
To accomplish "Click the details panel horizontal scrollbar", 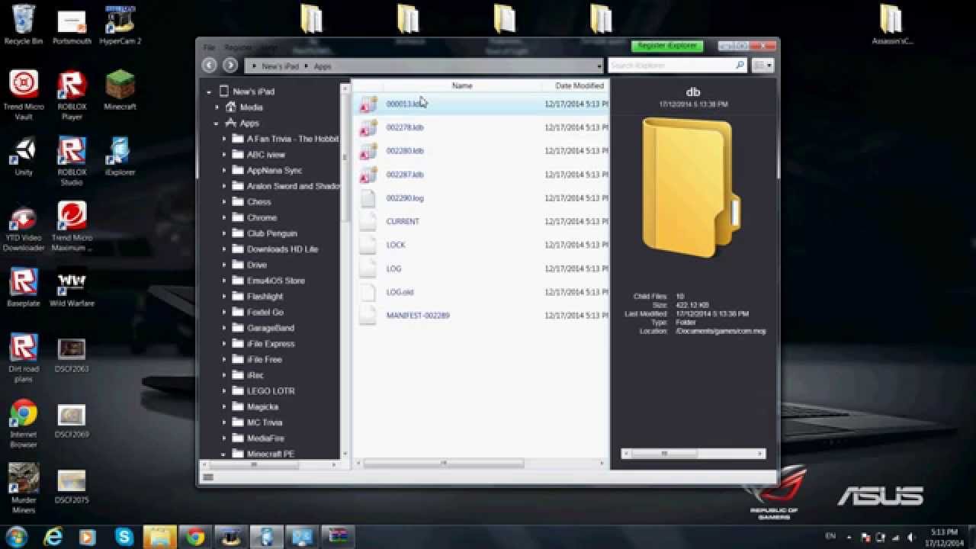I will [663, 454].
